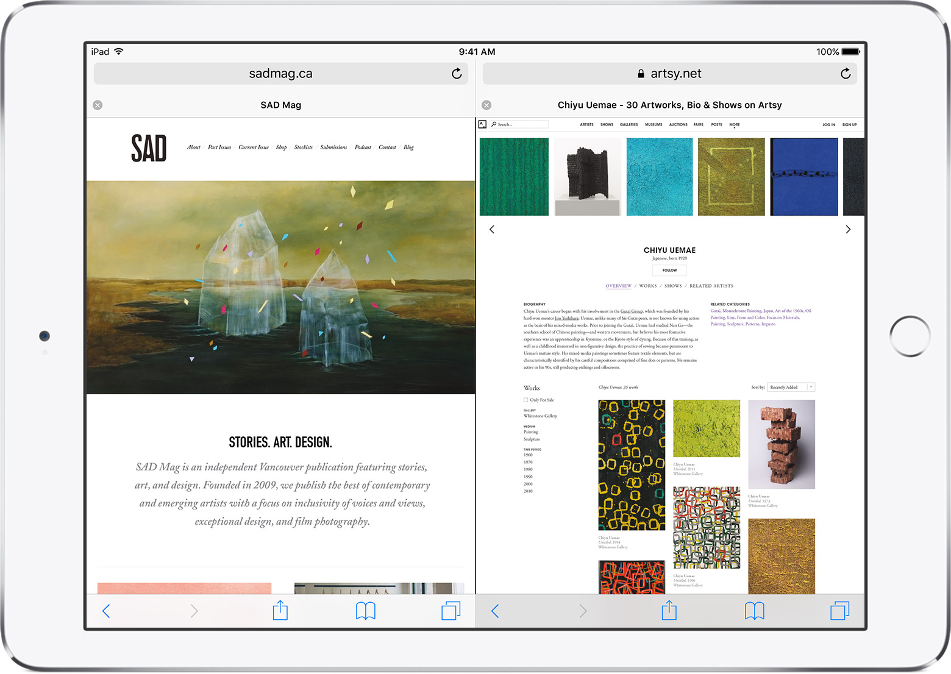Show tabs overview in left pane
951x674 pixels.
[x=451, y=610]
